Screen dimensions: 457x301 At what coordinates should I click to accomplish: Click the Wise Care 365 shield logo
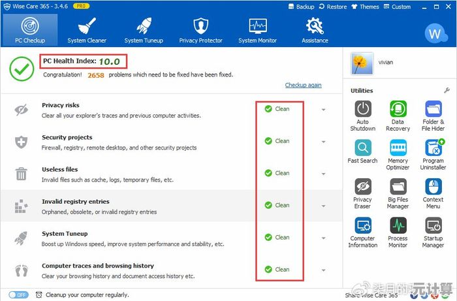[x=7, y=7]
